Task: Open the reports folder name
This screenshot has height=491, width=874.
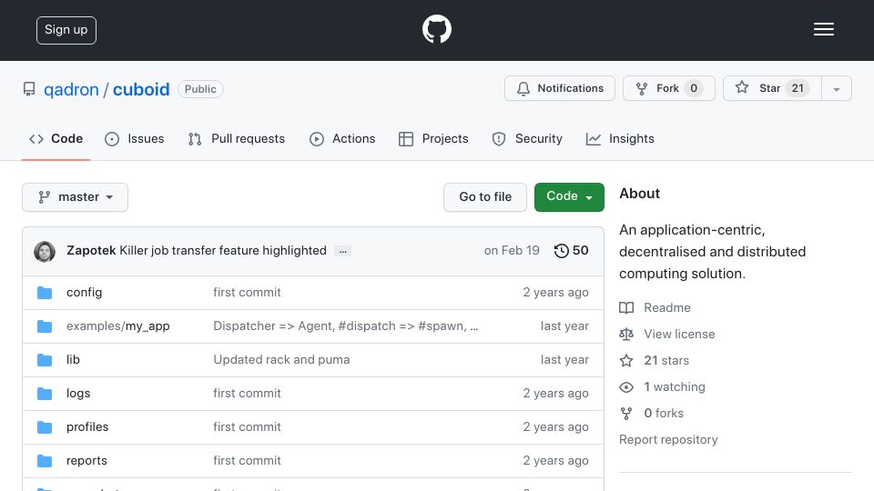Action: [x=86, y=460]
